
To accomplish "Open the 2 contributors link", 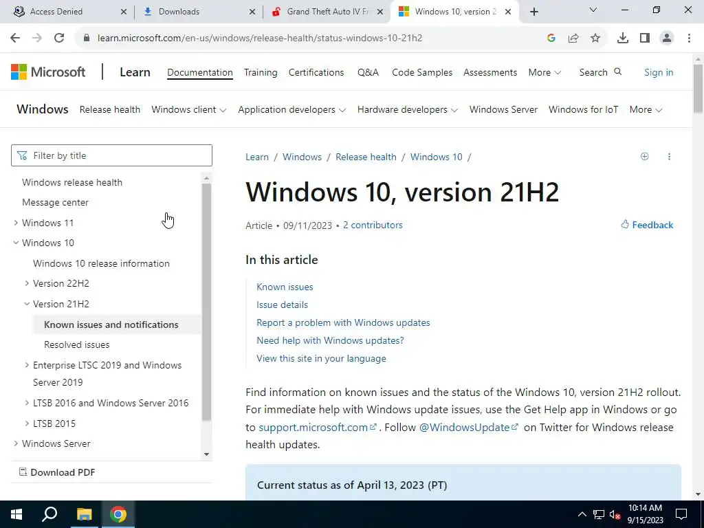I will point(373,225).
